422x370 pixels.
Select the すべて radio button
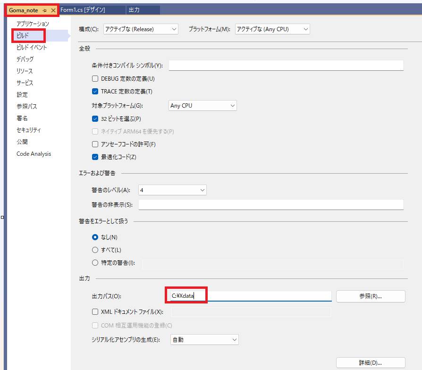[x=95, y=250]
